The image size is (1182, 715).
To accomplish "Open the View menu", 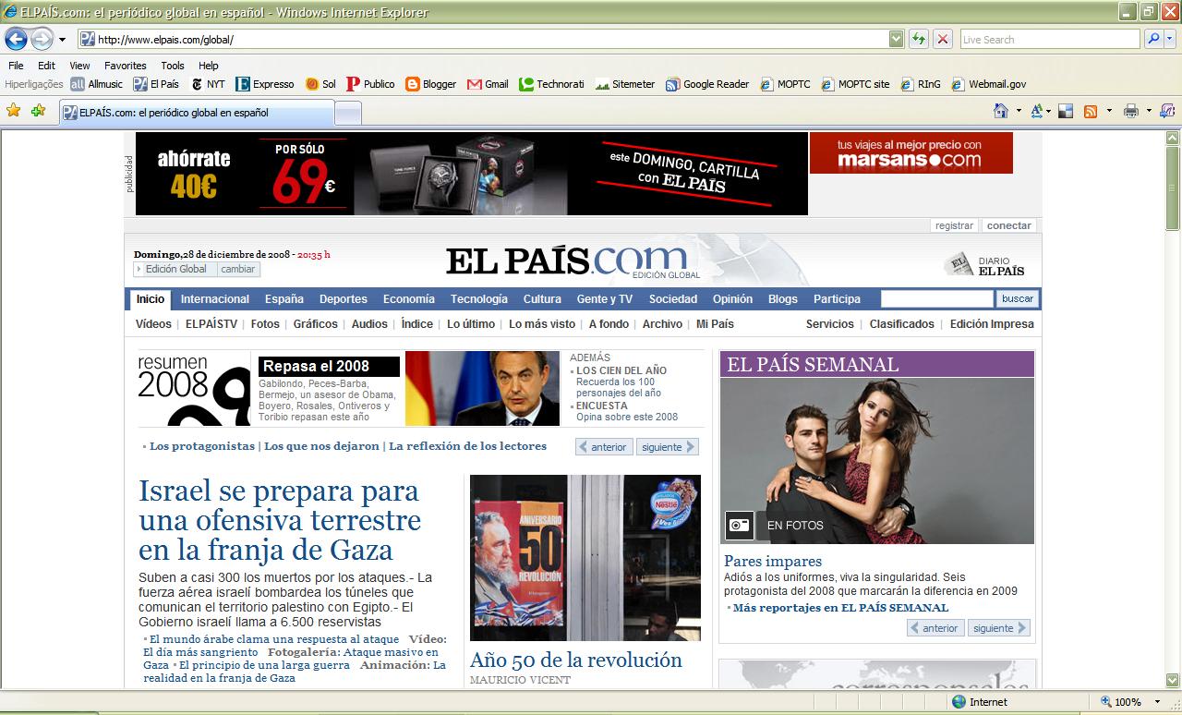I will (x=80, y=66).
